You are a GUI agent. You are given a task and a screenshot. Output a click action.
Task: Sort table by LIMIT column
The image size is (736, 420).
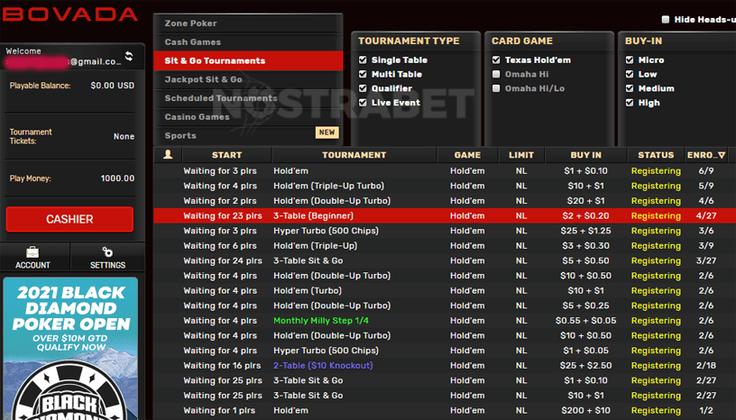(x=521, y=155)
